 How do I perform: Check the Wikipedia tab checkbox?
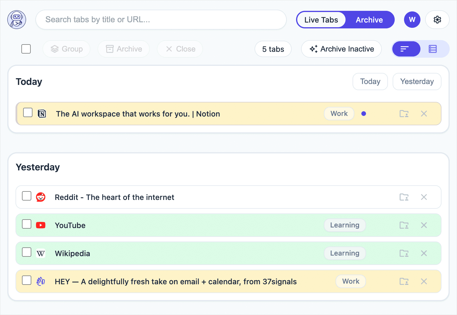pos(27,252)
